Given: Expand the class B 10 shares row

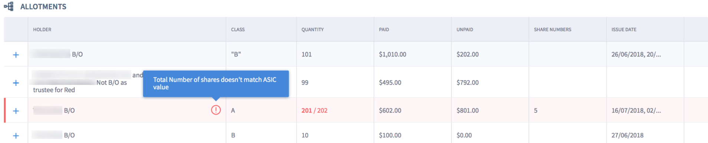Looking at the screenshot, I should (16, 136).
